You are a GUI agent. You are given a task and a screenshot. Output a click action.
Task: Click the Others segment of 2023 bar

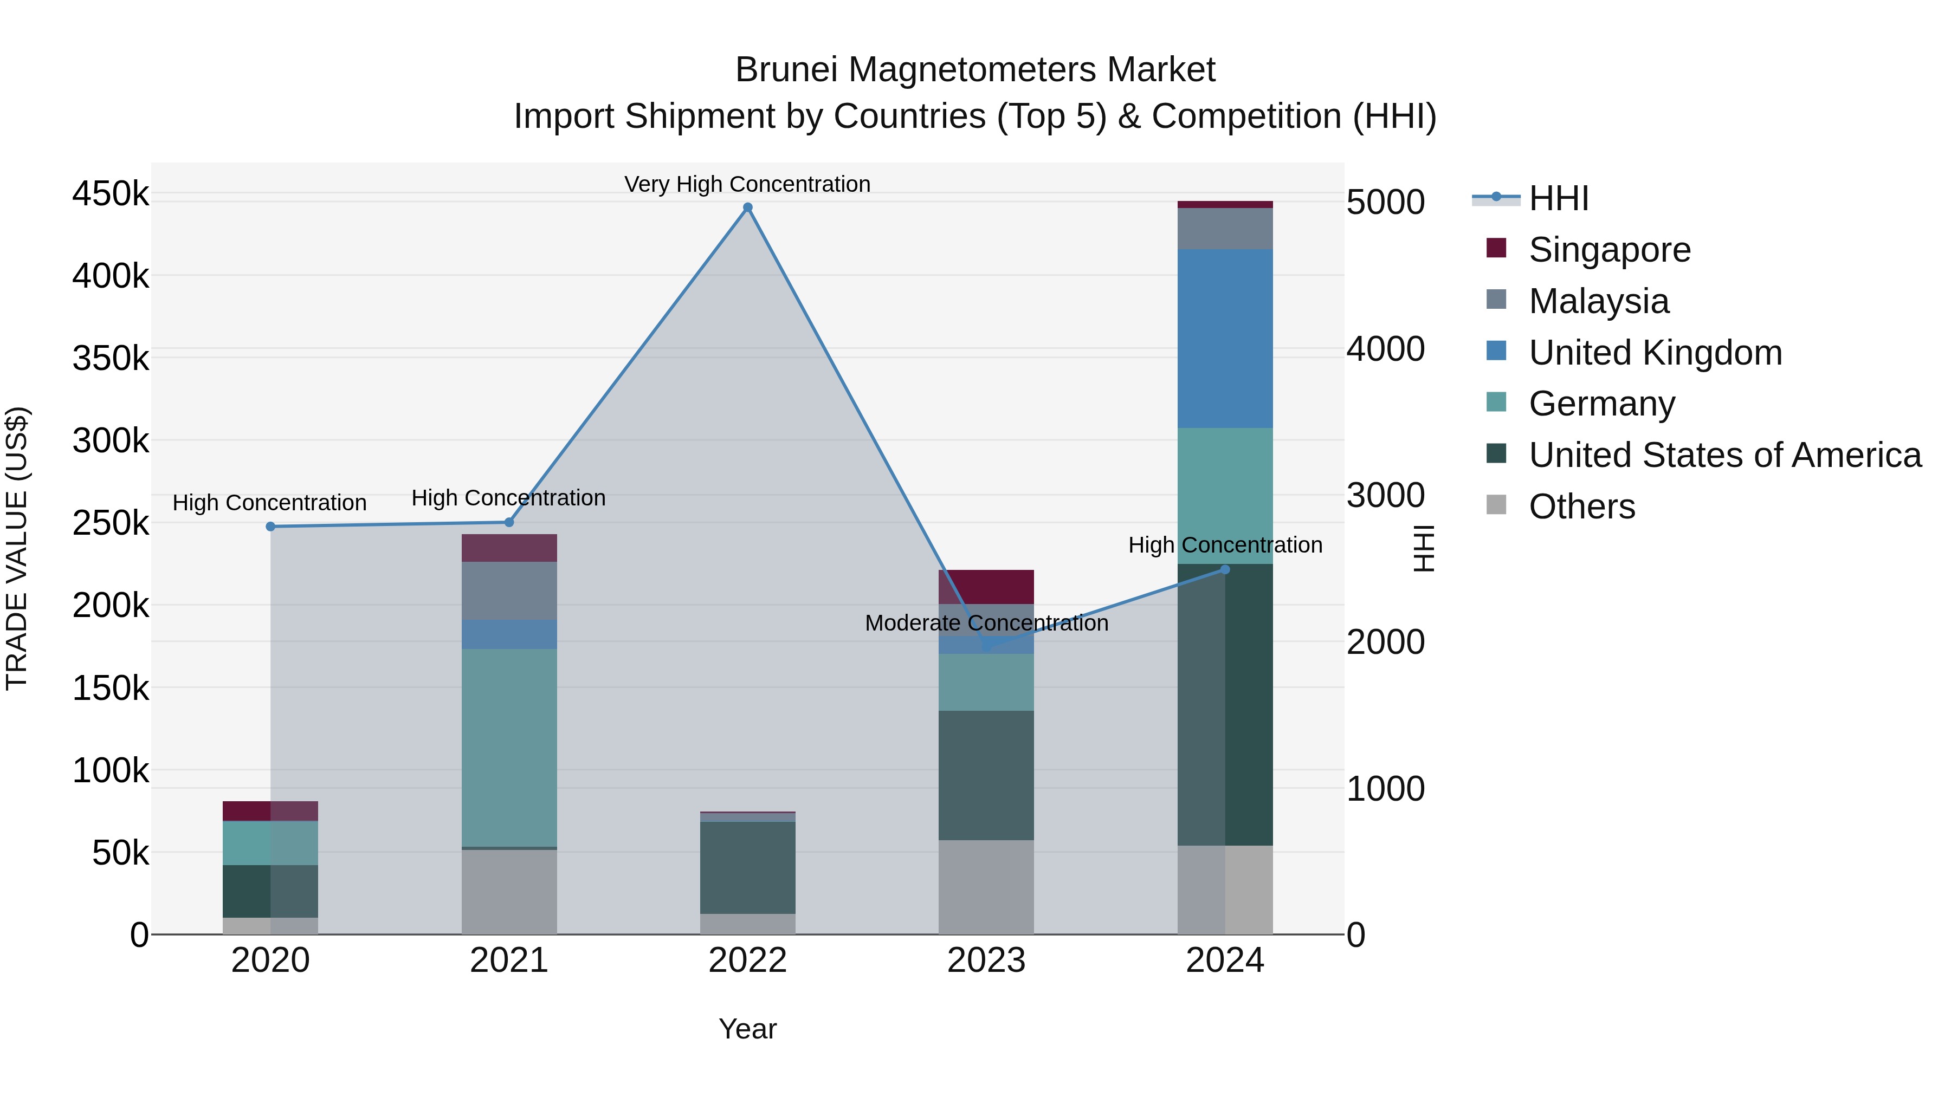click(986, 886)
